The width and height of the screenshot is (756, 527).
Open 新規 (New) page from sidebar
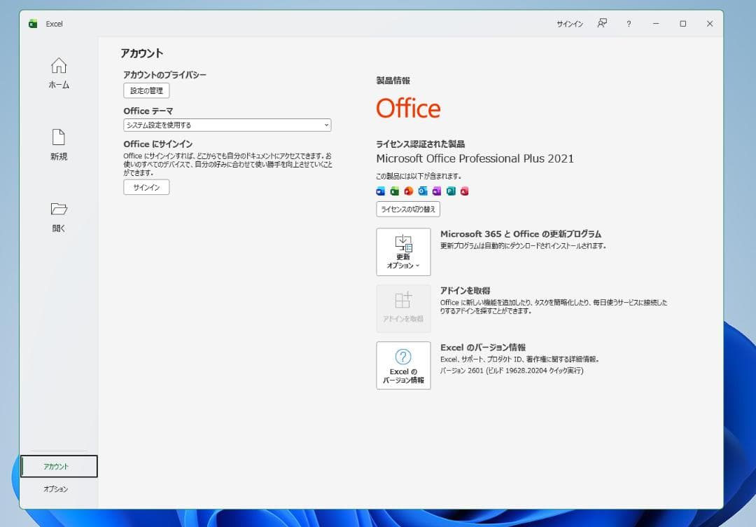point(59,145)
